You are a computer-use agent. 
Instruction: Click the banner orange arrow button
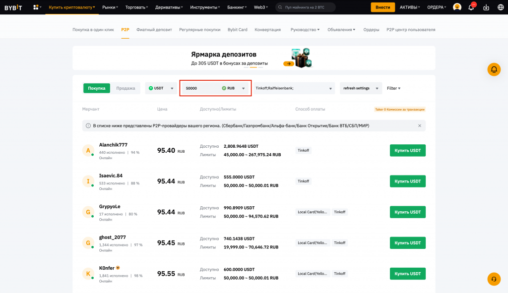pos(288,64)
